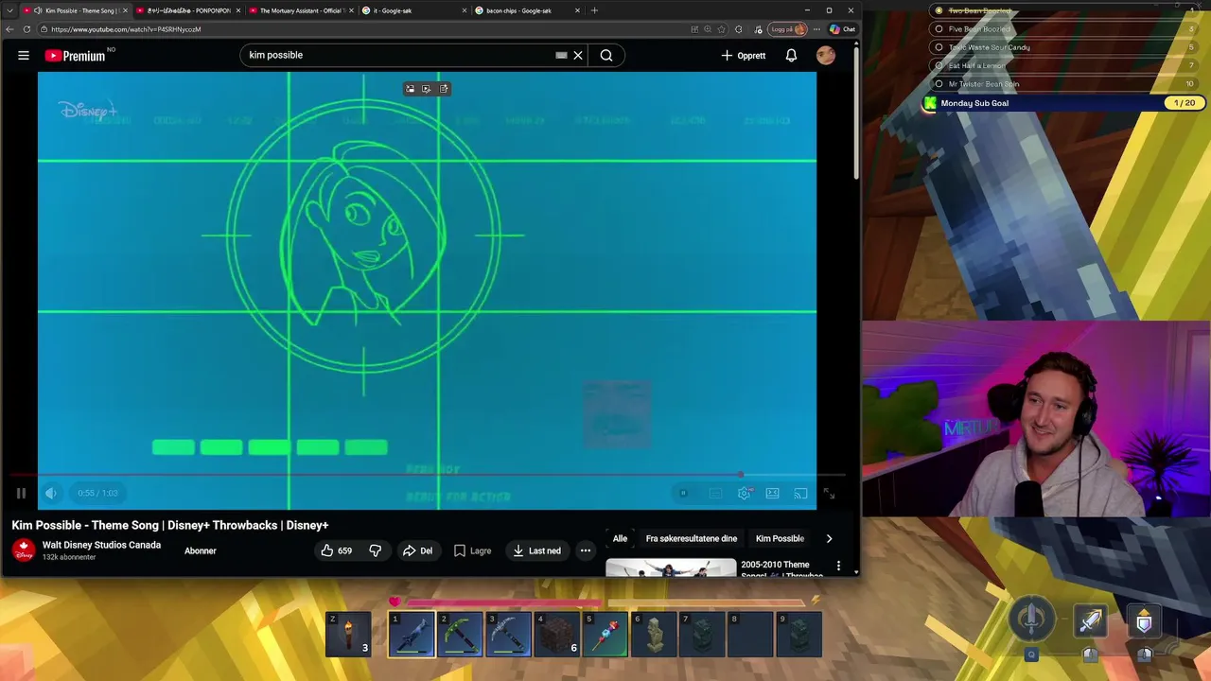
Task: Open the YouTube account avatar menu
Action: (826, 55)
